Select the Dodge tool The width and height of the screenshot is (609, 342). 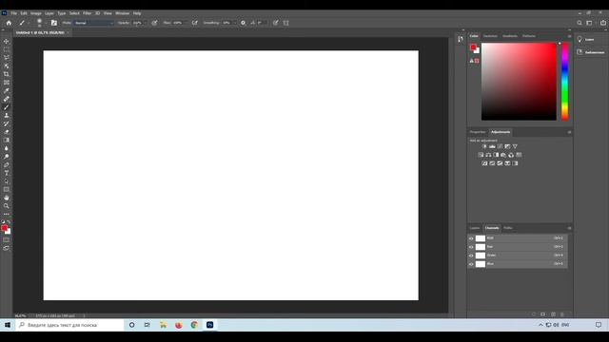tap(7, 156)
